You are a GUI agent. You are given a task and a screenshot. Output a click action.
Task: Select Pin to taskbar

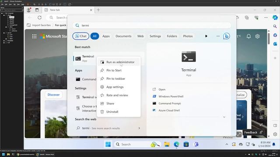click(x=119, y=78)
